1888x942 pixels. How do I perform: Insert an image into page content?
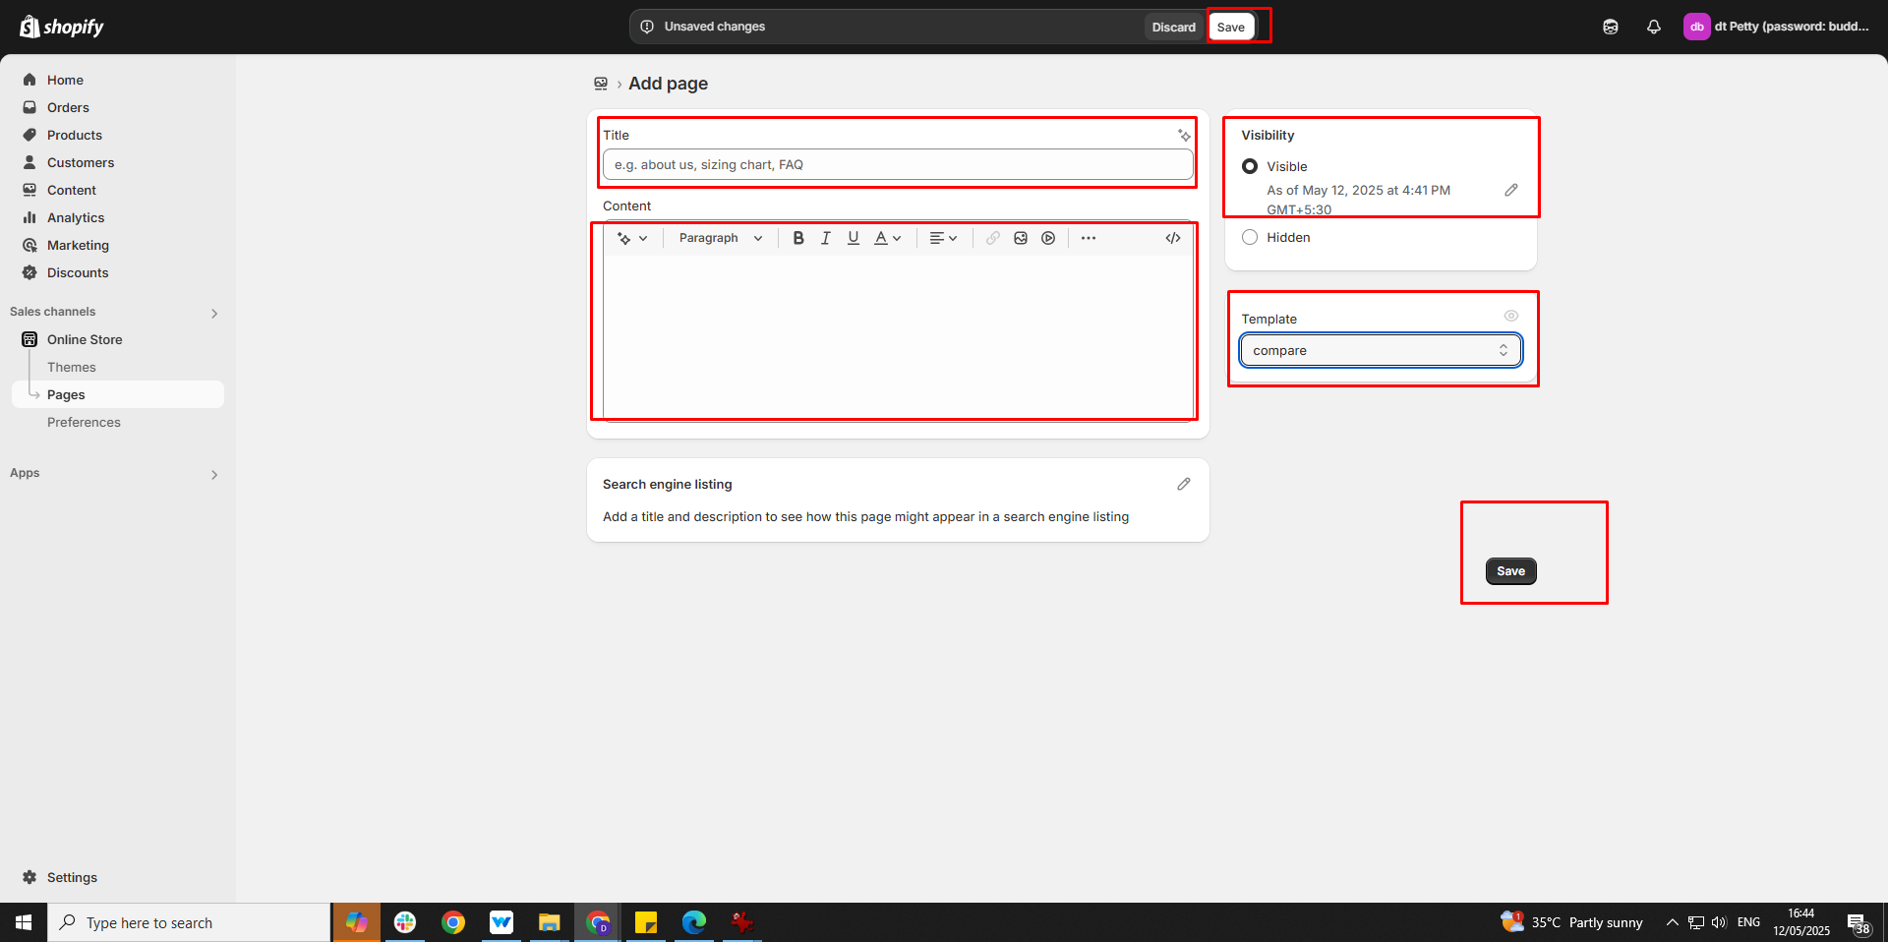(x=1021, y=238)
